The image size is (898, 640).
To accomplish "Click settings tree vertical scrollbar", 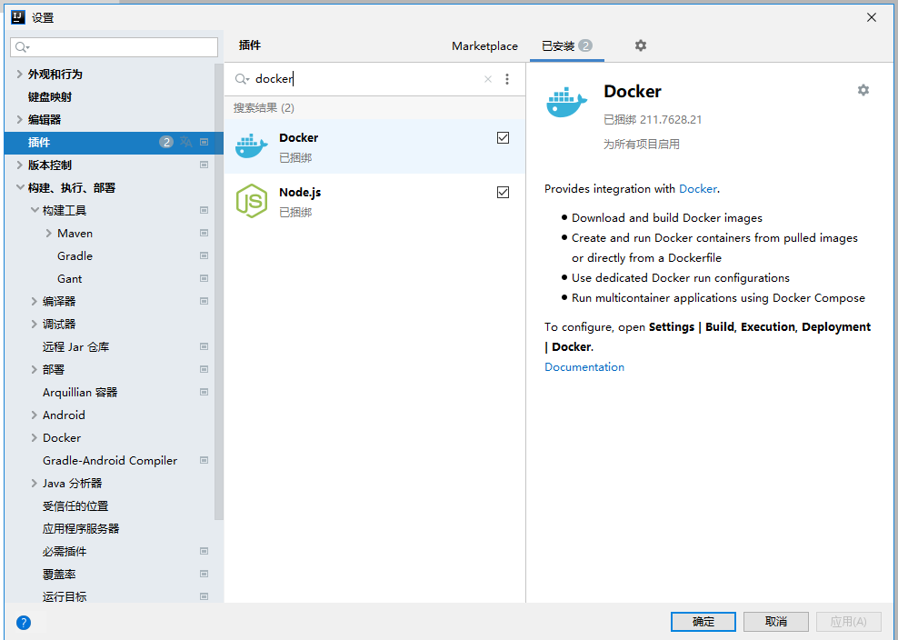I will pos(219,291).
